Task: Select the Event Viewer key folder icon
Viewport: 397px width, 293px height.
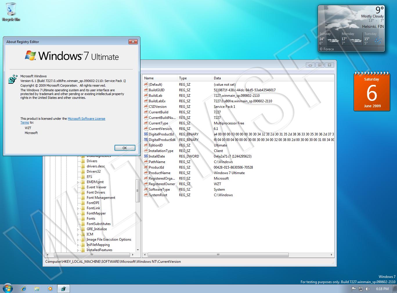Action: tap(83, 187)
